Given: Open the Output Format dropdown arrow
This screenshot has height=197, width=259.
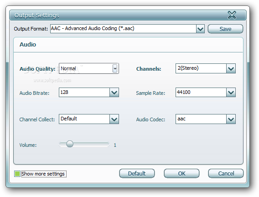Looking at the screenshot, I should tap(200, 29).
